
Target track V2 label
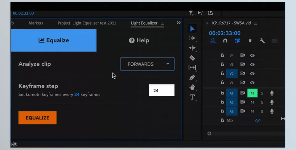(232, 74)
